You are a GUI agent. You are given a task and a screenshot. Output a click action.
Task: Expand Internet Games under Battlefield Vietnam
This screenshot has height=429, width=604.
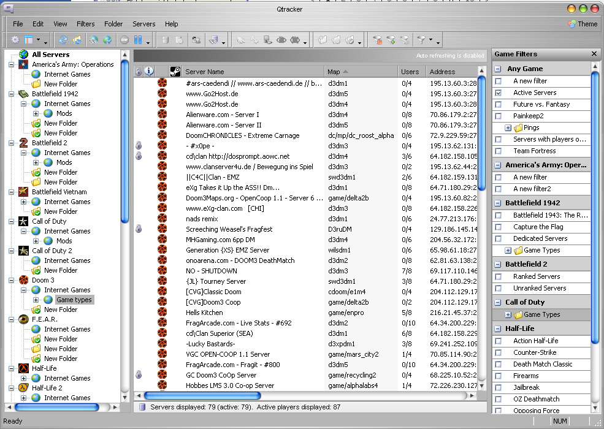[23, 202]
